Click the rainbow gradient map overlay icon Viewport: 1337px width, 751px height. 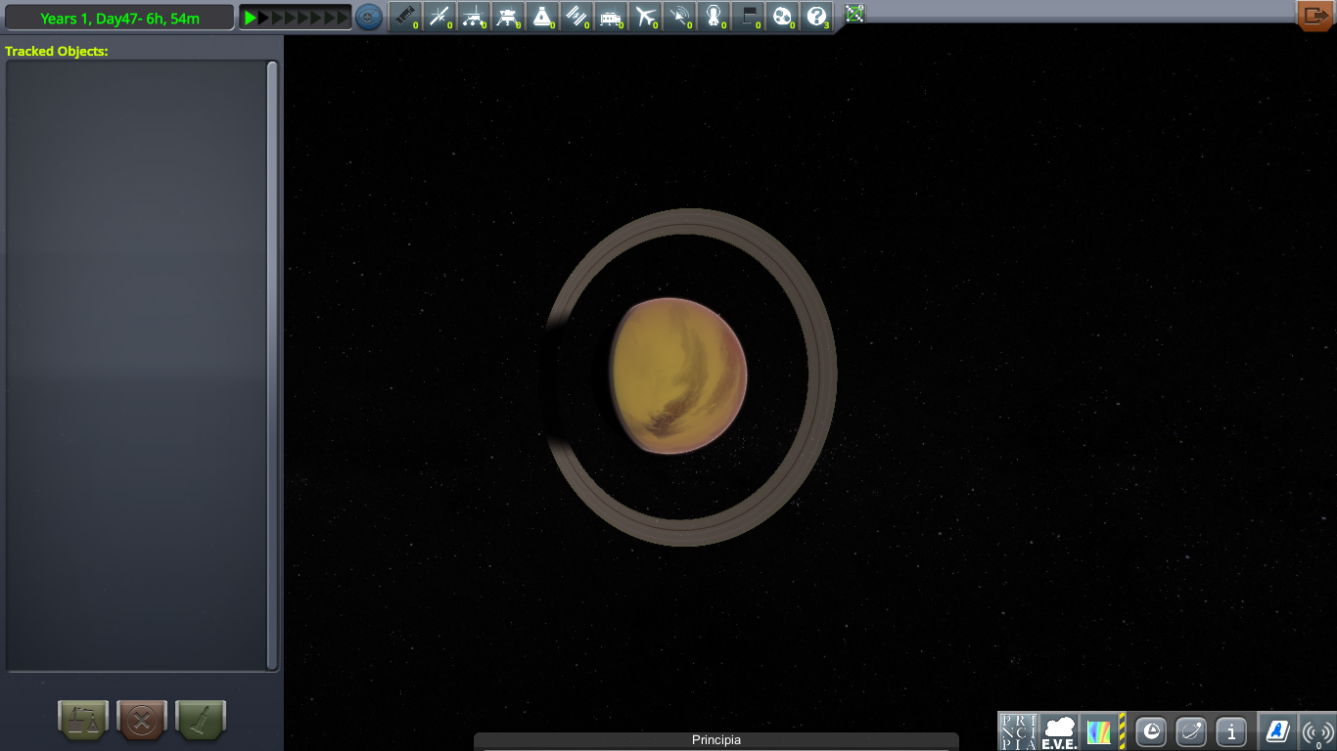[x=1099, y=731]
